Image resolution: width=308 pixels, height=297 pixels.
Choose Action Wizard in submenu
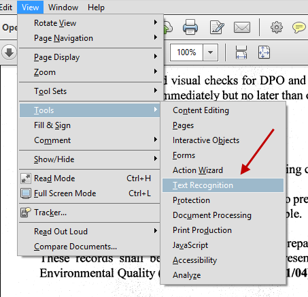223,170
